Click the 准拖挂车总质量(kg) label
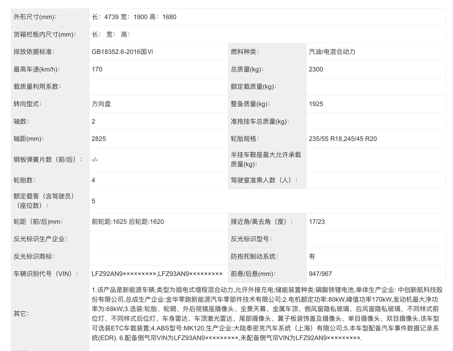This screenshot has height=351, width=453. pyautogui.click(x=260, y=121)
